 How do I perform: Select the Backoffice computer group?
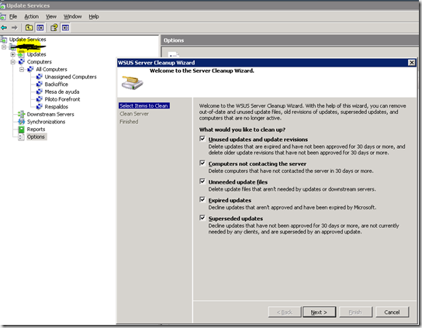(x=57, y=85)
